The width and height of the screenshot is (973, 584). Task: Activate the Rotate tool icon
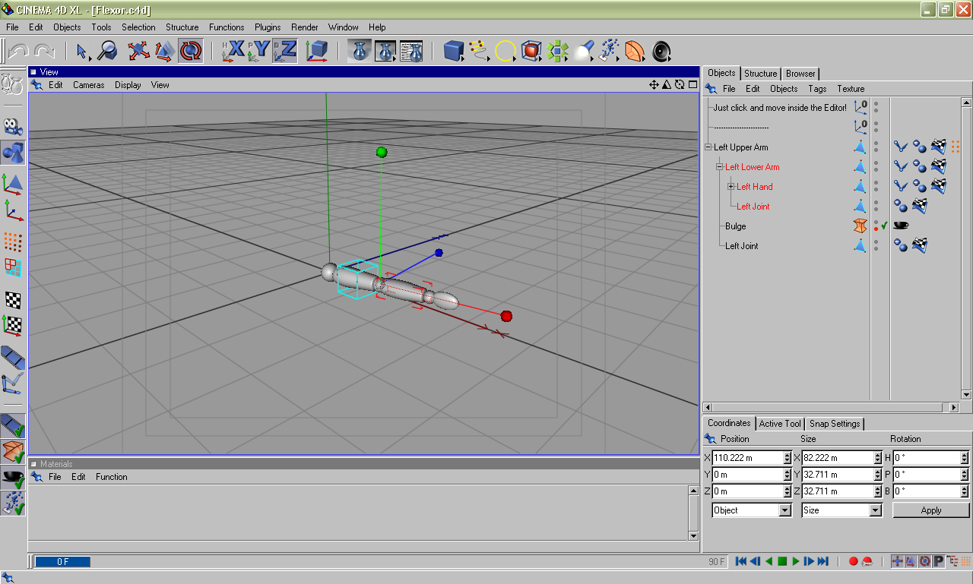(x=191, y=51)
